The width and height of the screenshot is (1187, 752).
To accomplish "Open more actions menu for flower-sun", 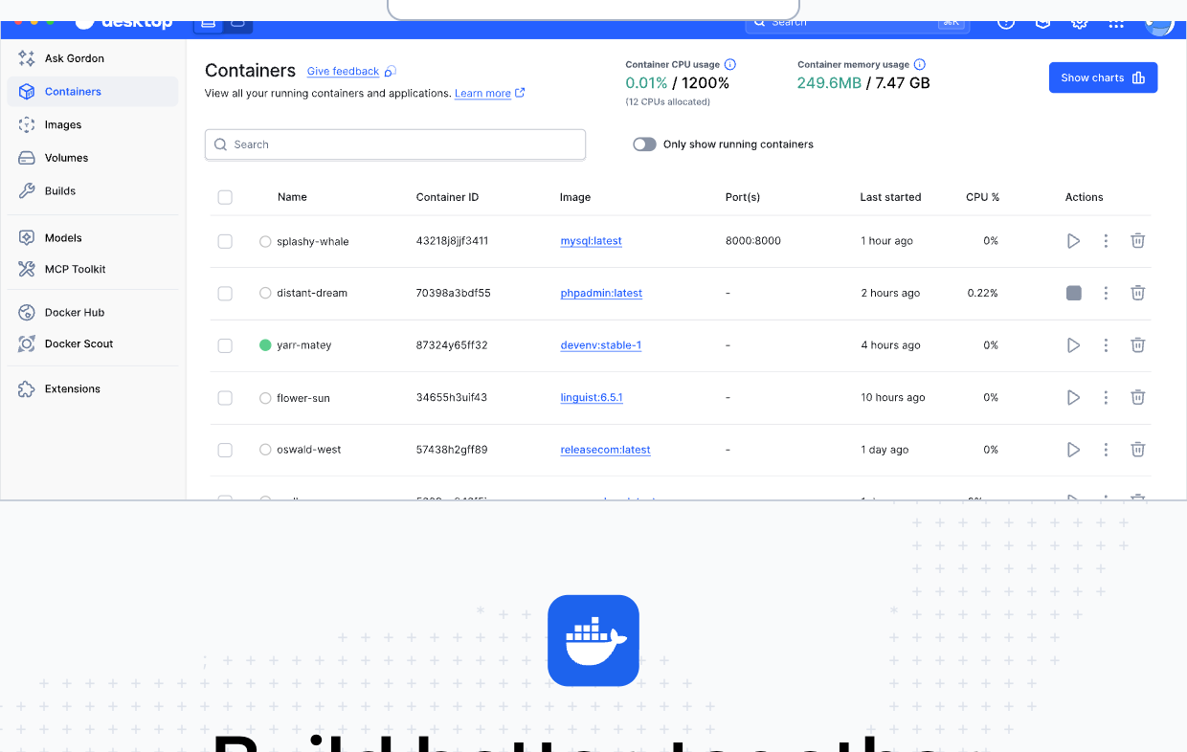I will (1106, 397).
